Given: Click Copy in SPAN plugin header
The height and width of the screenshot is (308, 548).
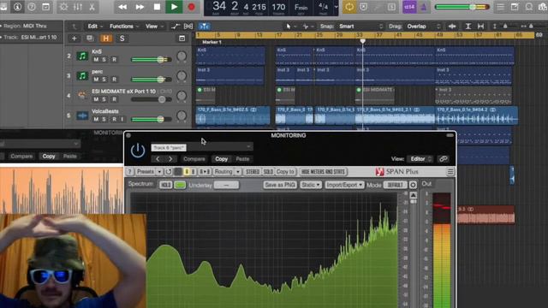Looking at the screenshot, I should coord(221,159).
